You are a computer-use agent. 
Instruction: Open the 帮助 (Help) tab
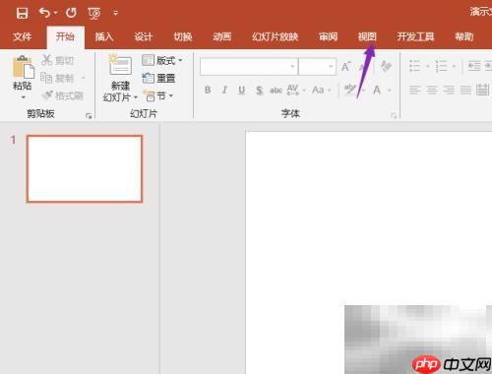point(464,36)
